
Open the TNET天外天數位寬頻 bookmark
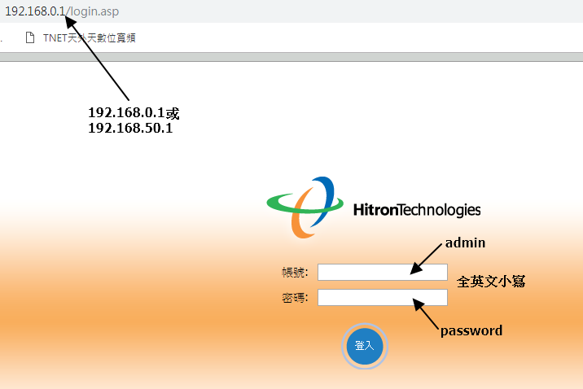tap(90, 38)
